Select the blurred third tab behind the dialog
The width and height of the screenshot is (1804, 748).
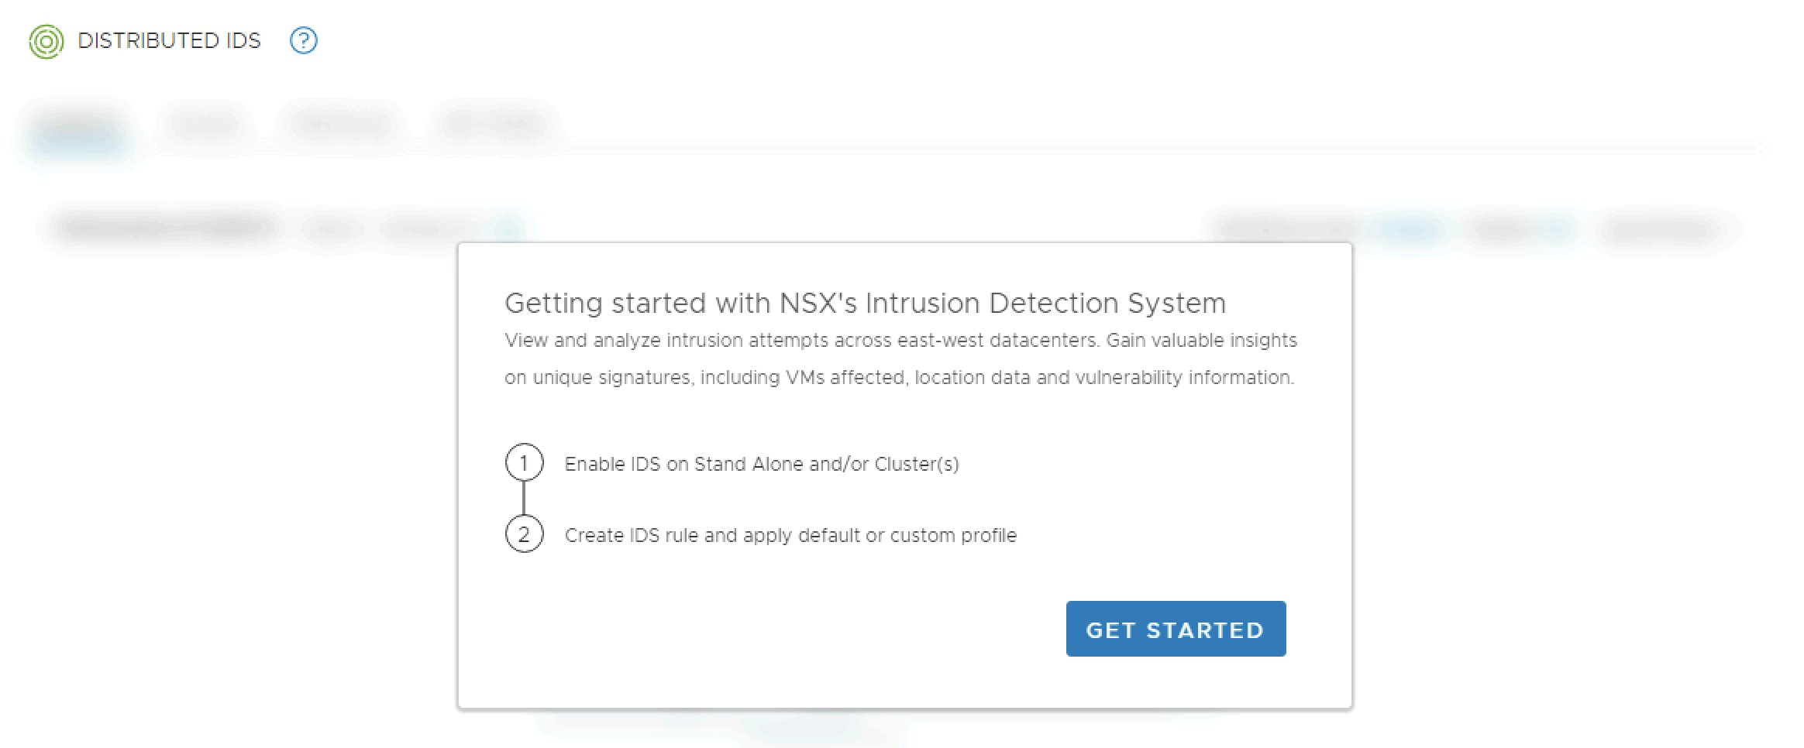coord(340,124)
